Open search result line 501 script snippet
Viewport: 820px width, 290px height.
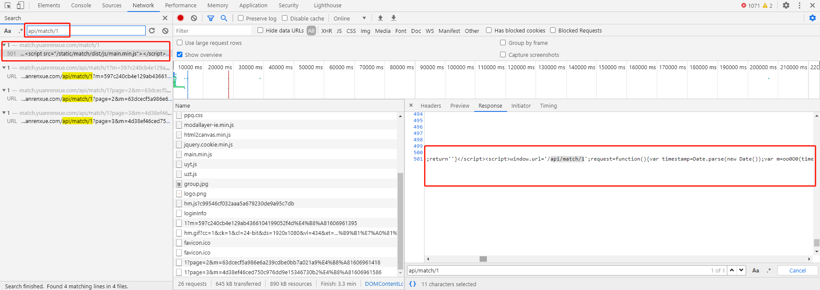click(x=87, y=53)
